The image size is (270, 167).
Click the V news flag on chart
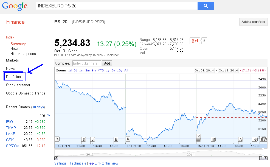pyautogui.click(x=199, y=136)
